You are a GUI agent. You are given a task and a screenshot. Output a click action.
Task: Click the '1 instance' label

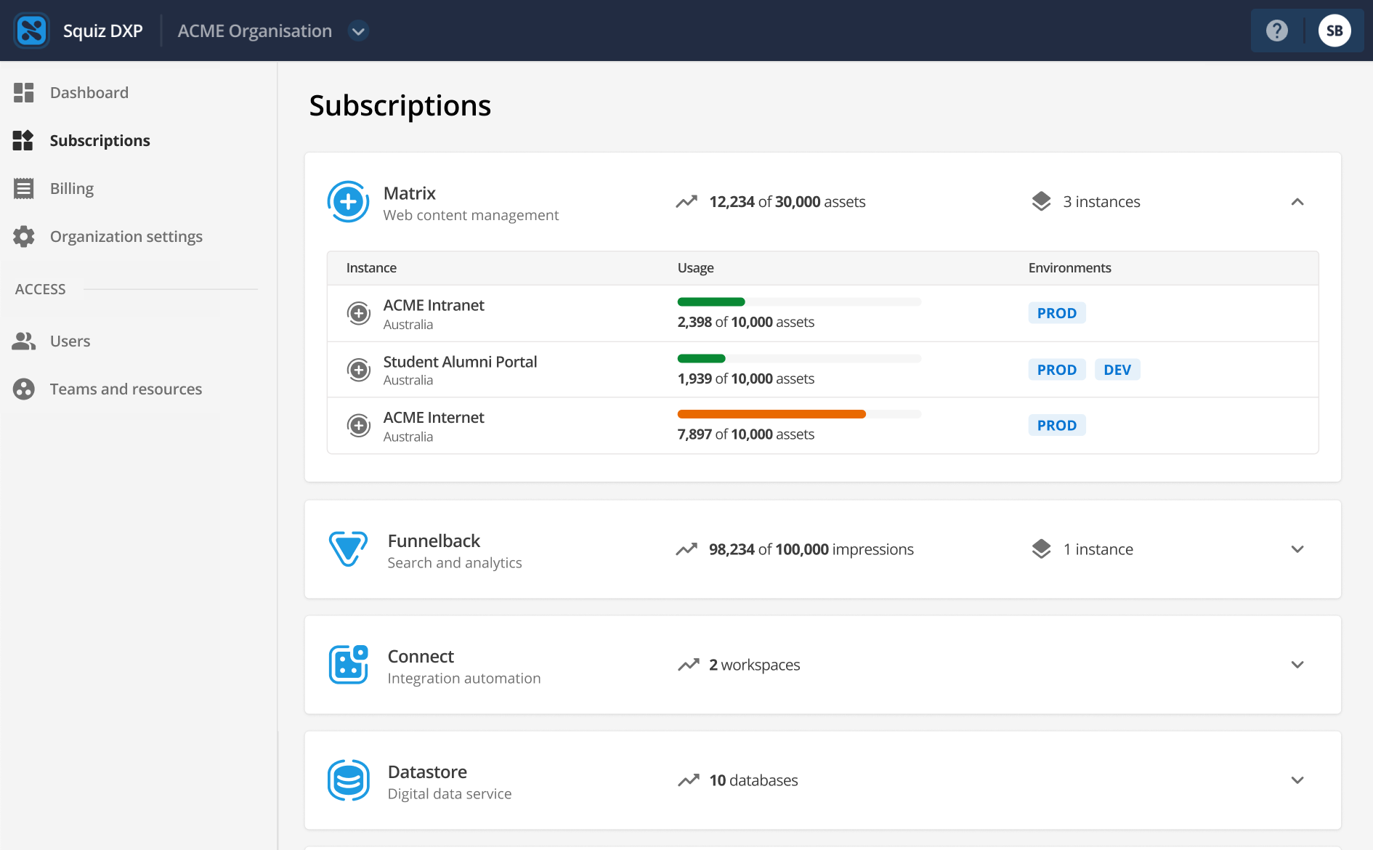coord(1098,549)
